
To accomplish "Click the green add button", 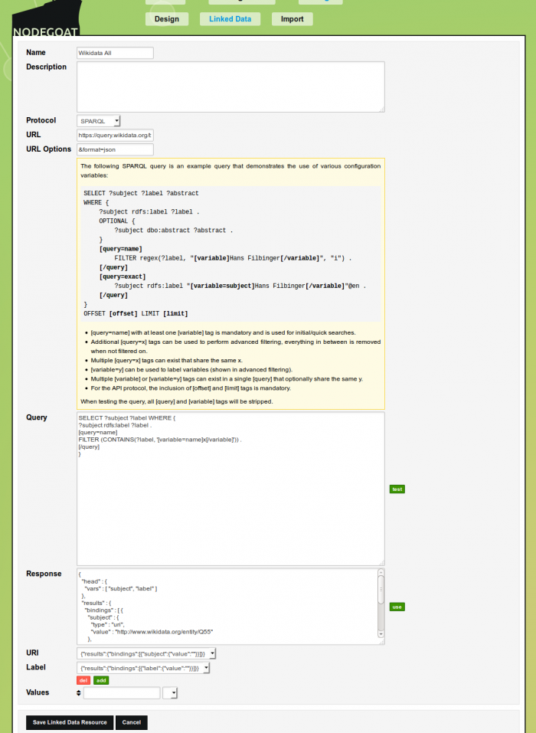I will point(101,681).
